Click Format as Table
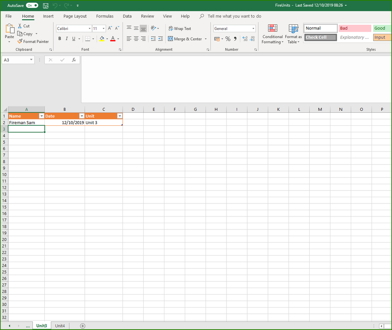The width and height of the screenshot is (392, 330). click(294, 34)
